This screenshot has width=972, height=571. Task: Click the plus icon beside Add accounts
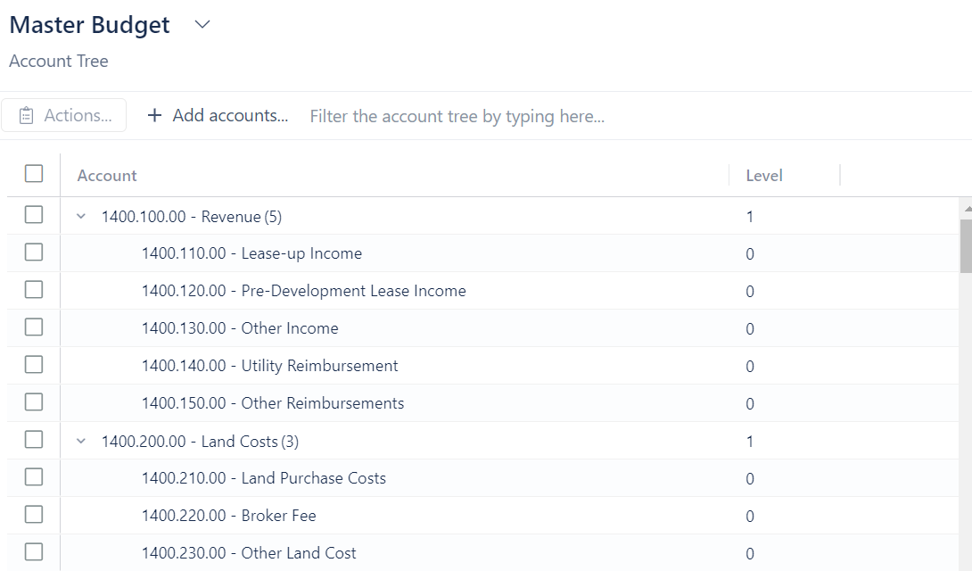tap(154, 116)
